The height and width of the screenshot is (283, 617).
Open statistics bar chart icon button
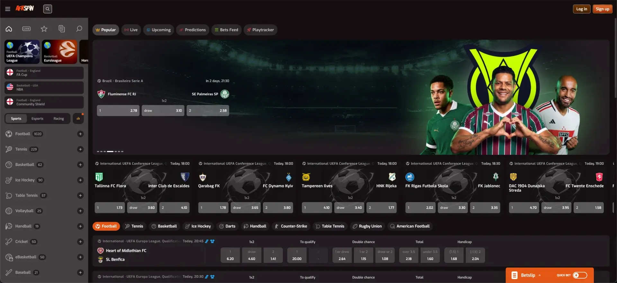pyautogui.click(x=78, y=118)
